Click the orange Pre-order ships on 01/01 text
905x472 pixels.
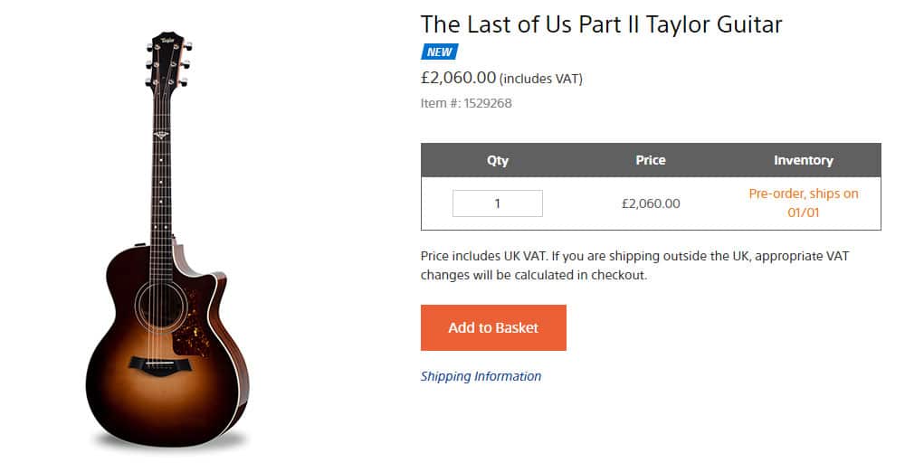point(803,203)
